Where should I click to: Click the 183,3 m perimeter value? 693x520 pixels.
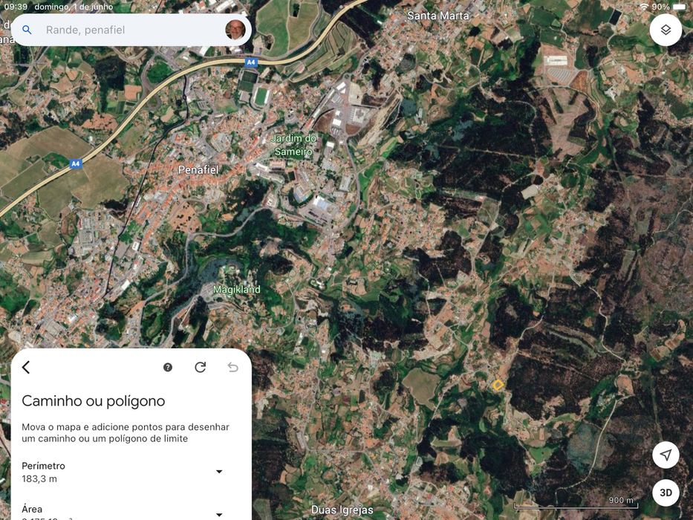coord(39,479)
